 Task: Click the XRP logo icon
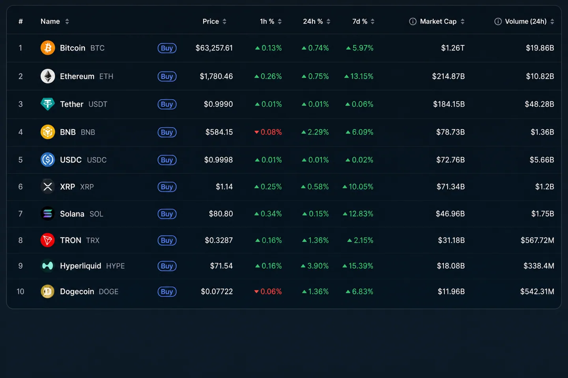click(48, 187)
